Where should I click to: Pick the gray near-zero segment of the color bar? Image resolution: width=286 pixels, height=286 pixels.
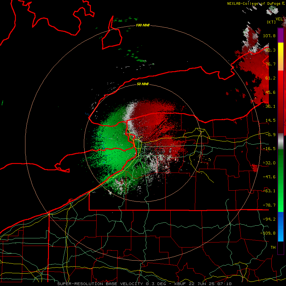(281, 141)
